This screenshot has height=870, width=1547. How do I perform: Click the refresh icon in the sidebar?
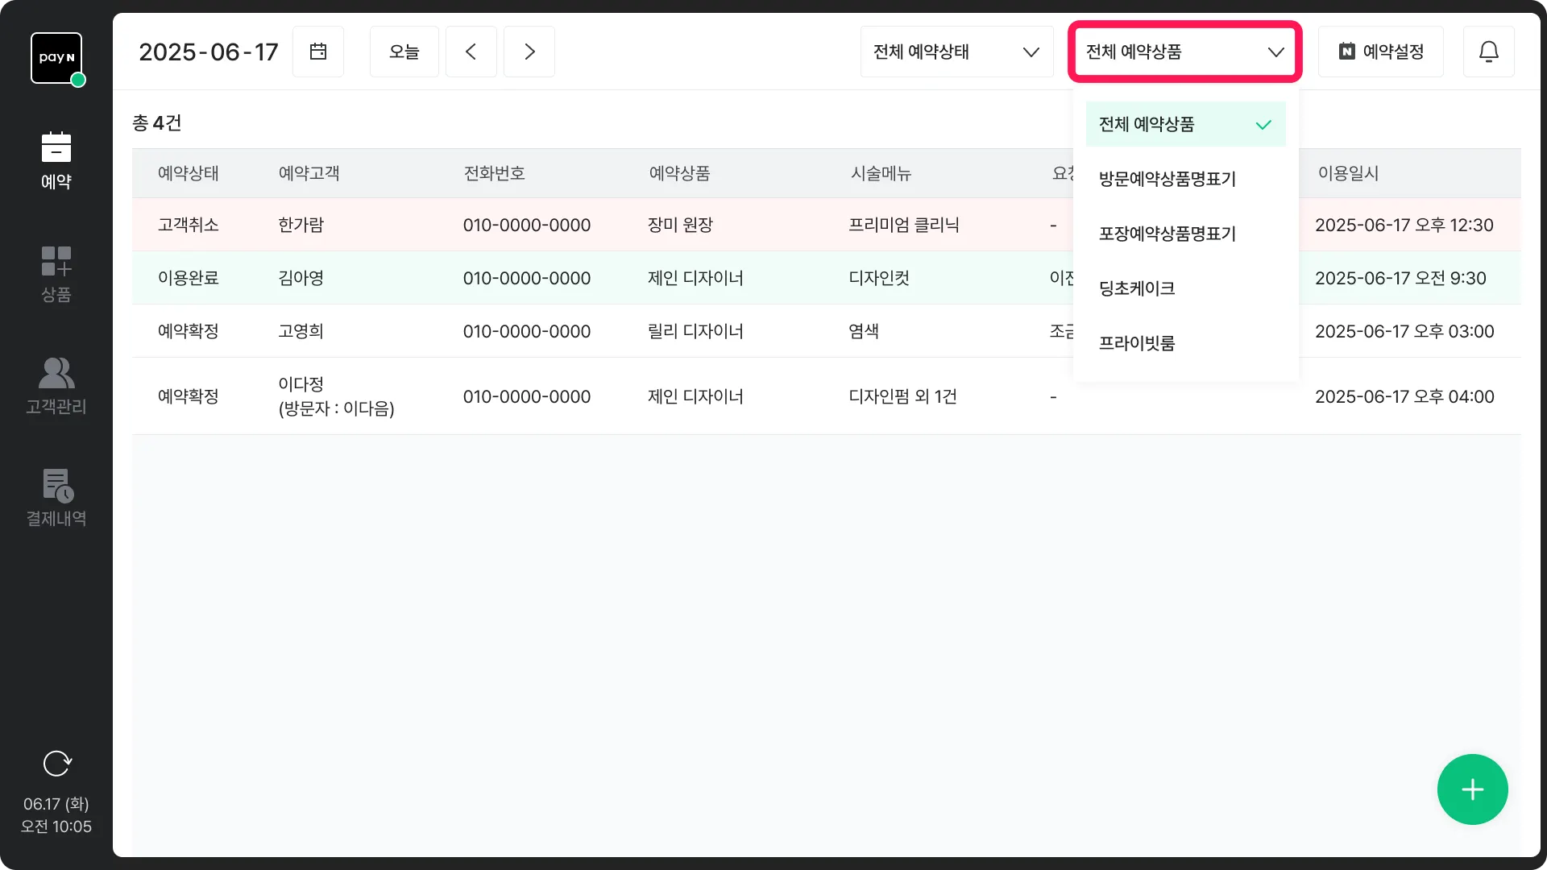(56, 763)
